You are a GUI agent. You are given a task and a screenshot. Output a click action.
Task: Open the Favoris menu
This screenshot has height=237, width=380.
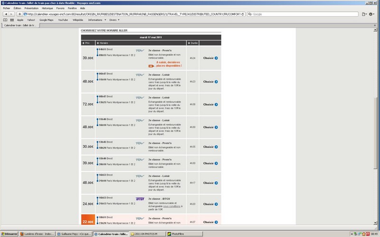point(60,8)
